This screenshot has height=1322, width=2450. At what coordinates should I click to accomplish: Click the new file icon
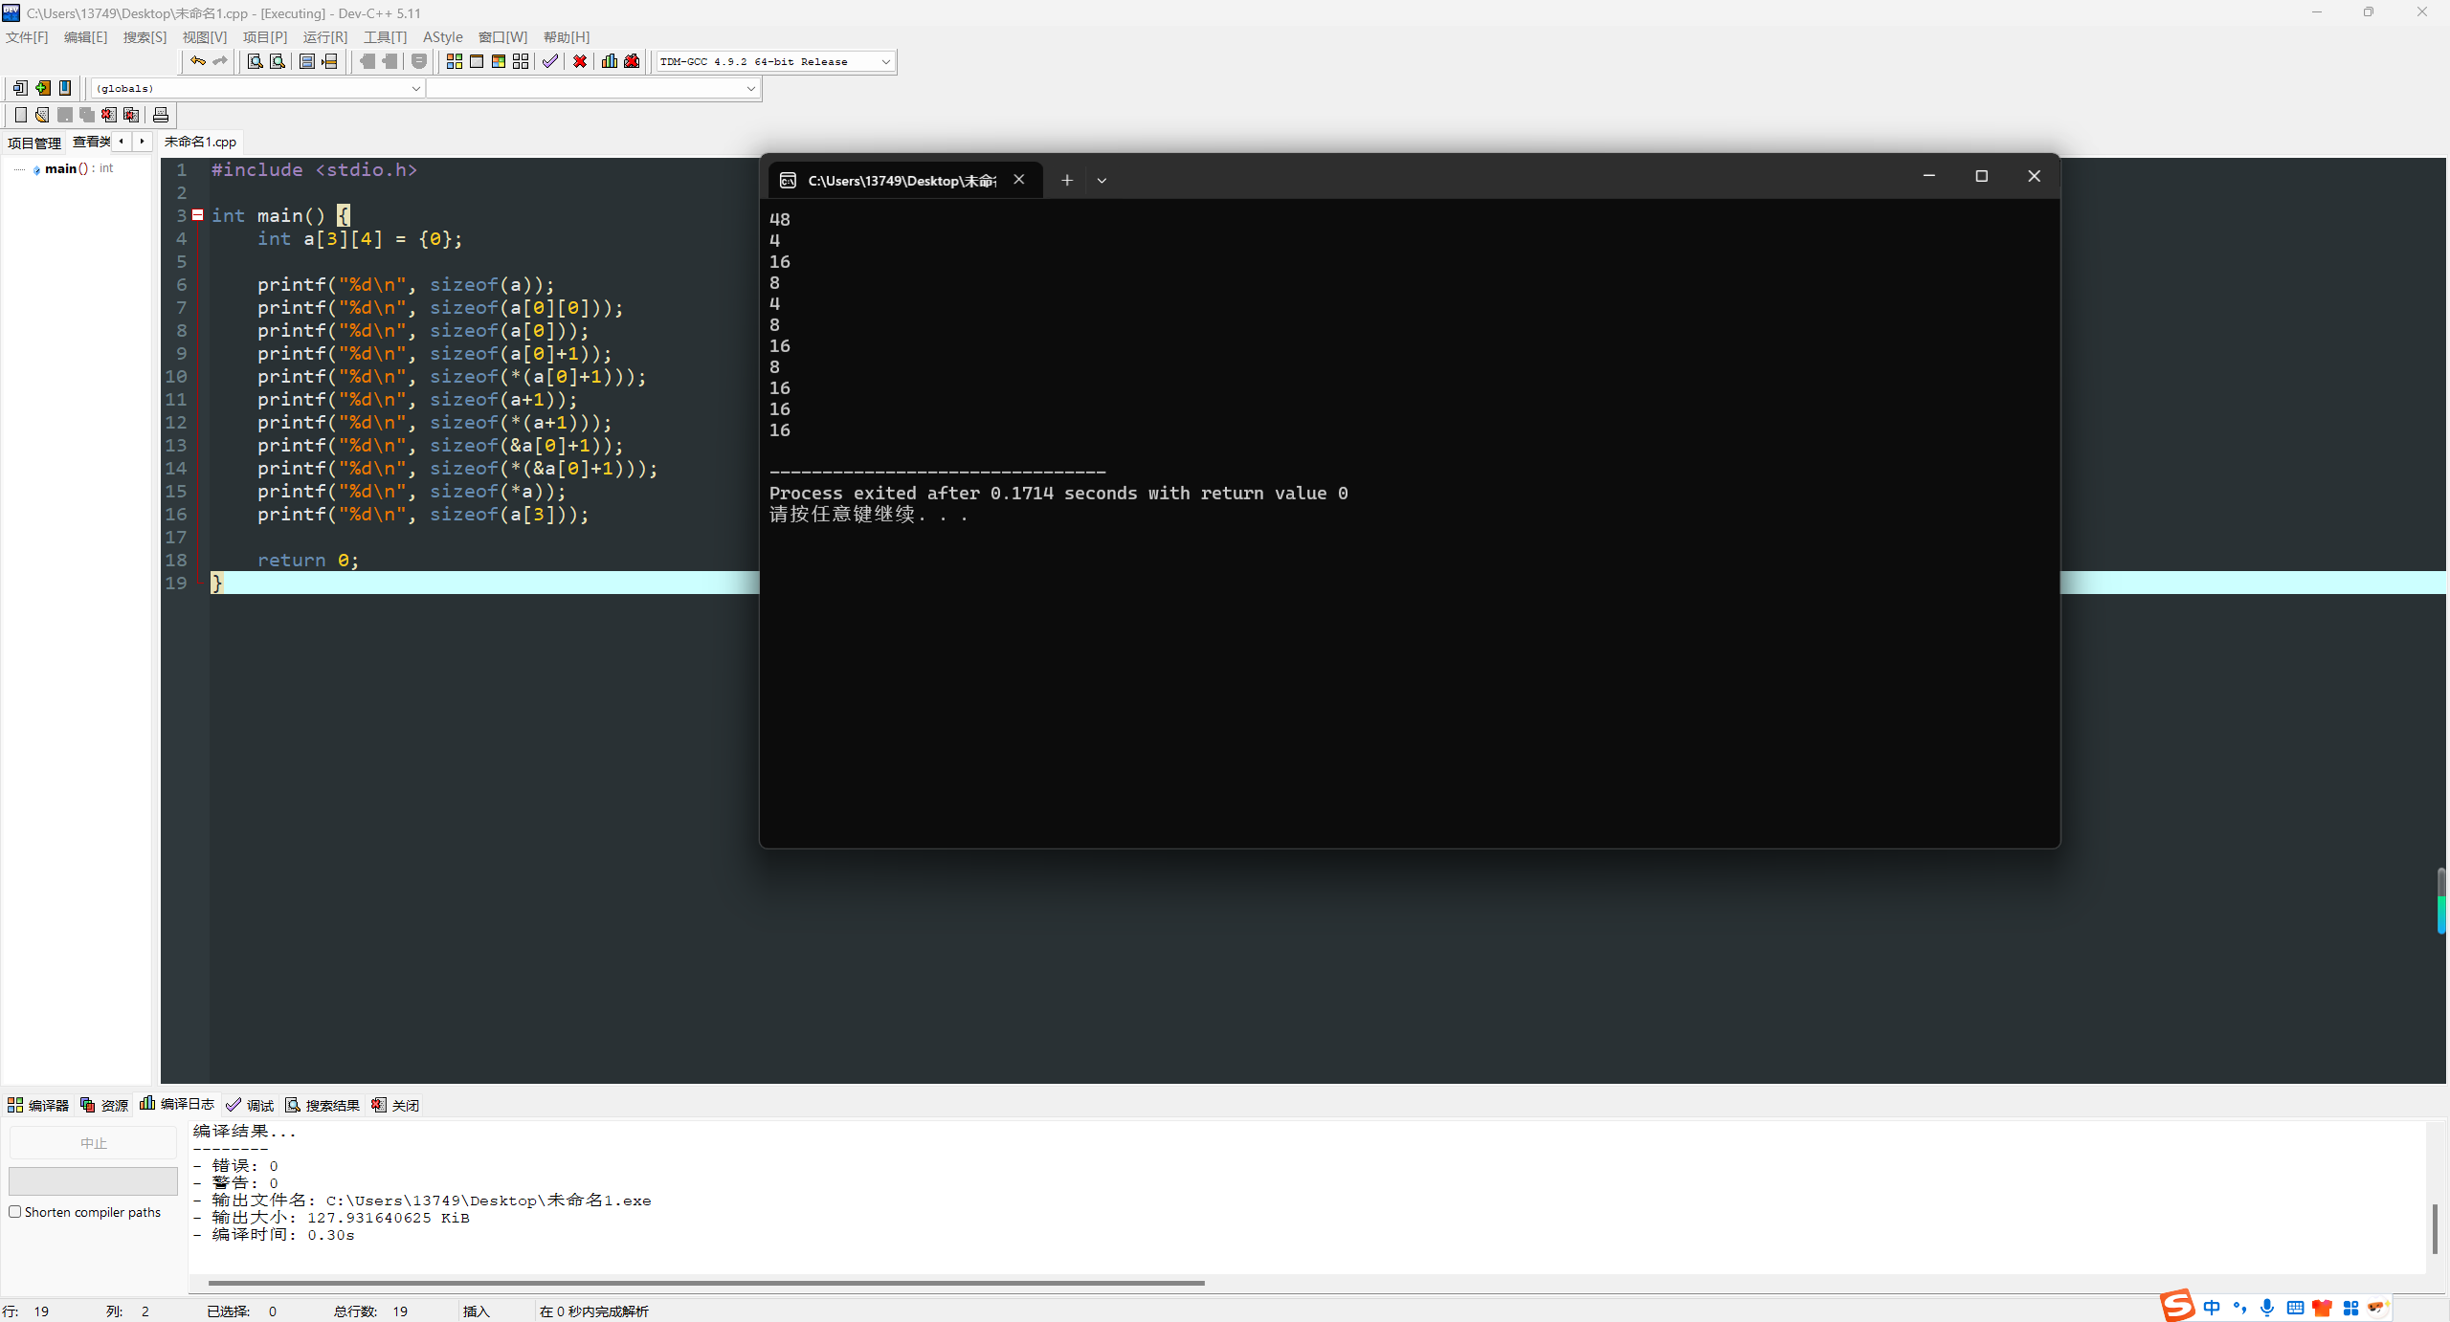pos(20,115)
